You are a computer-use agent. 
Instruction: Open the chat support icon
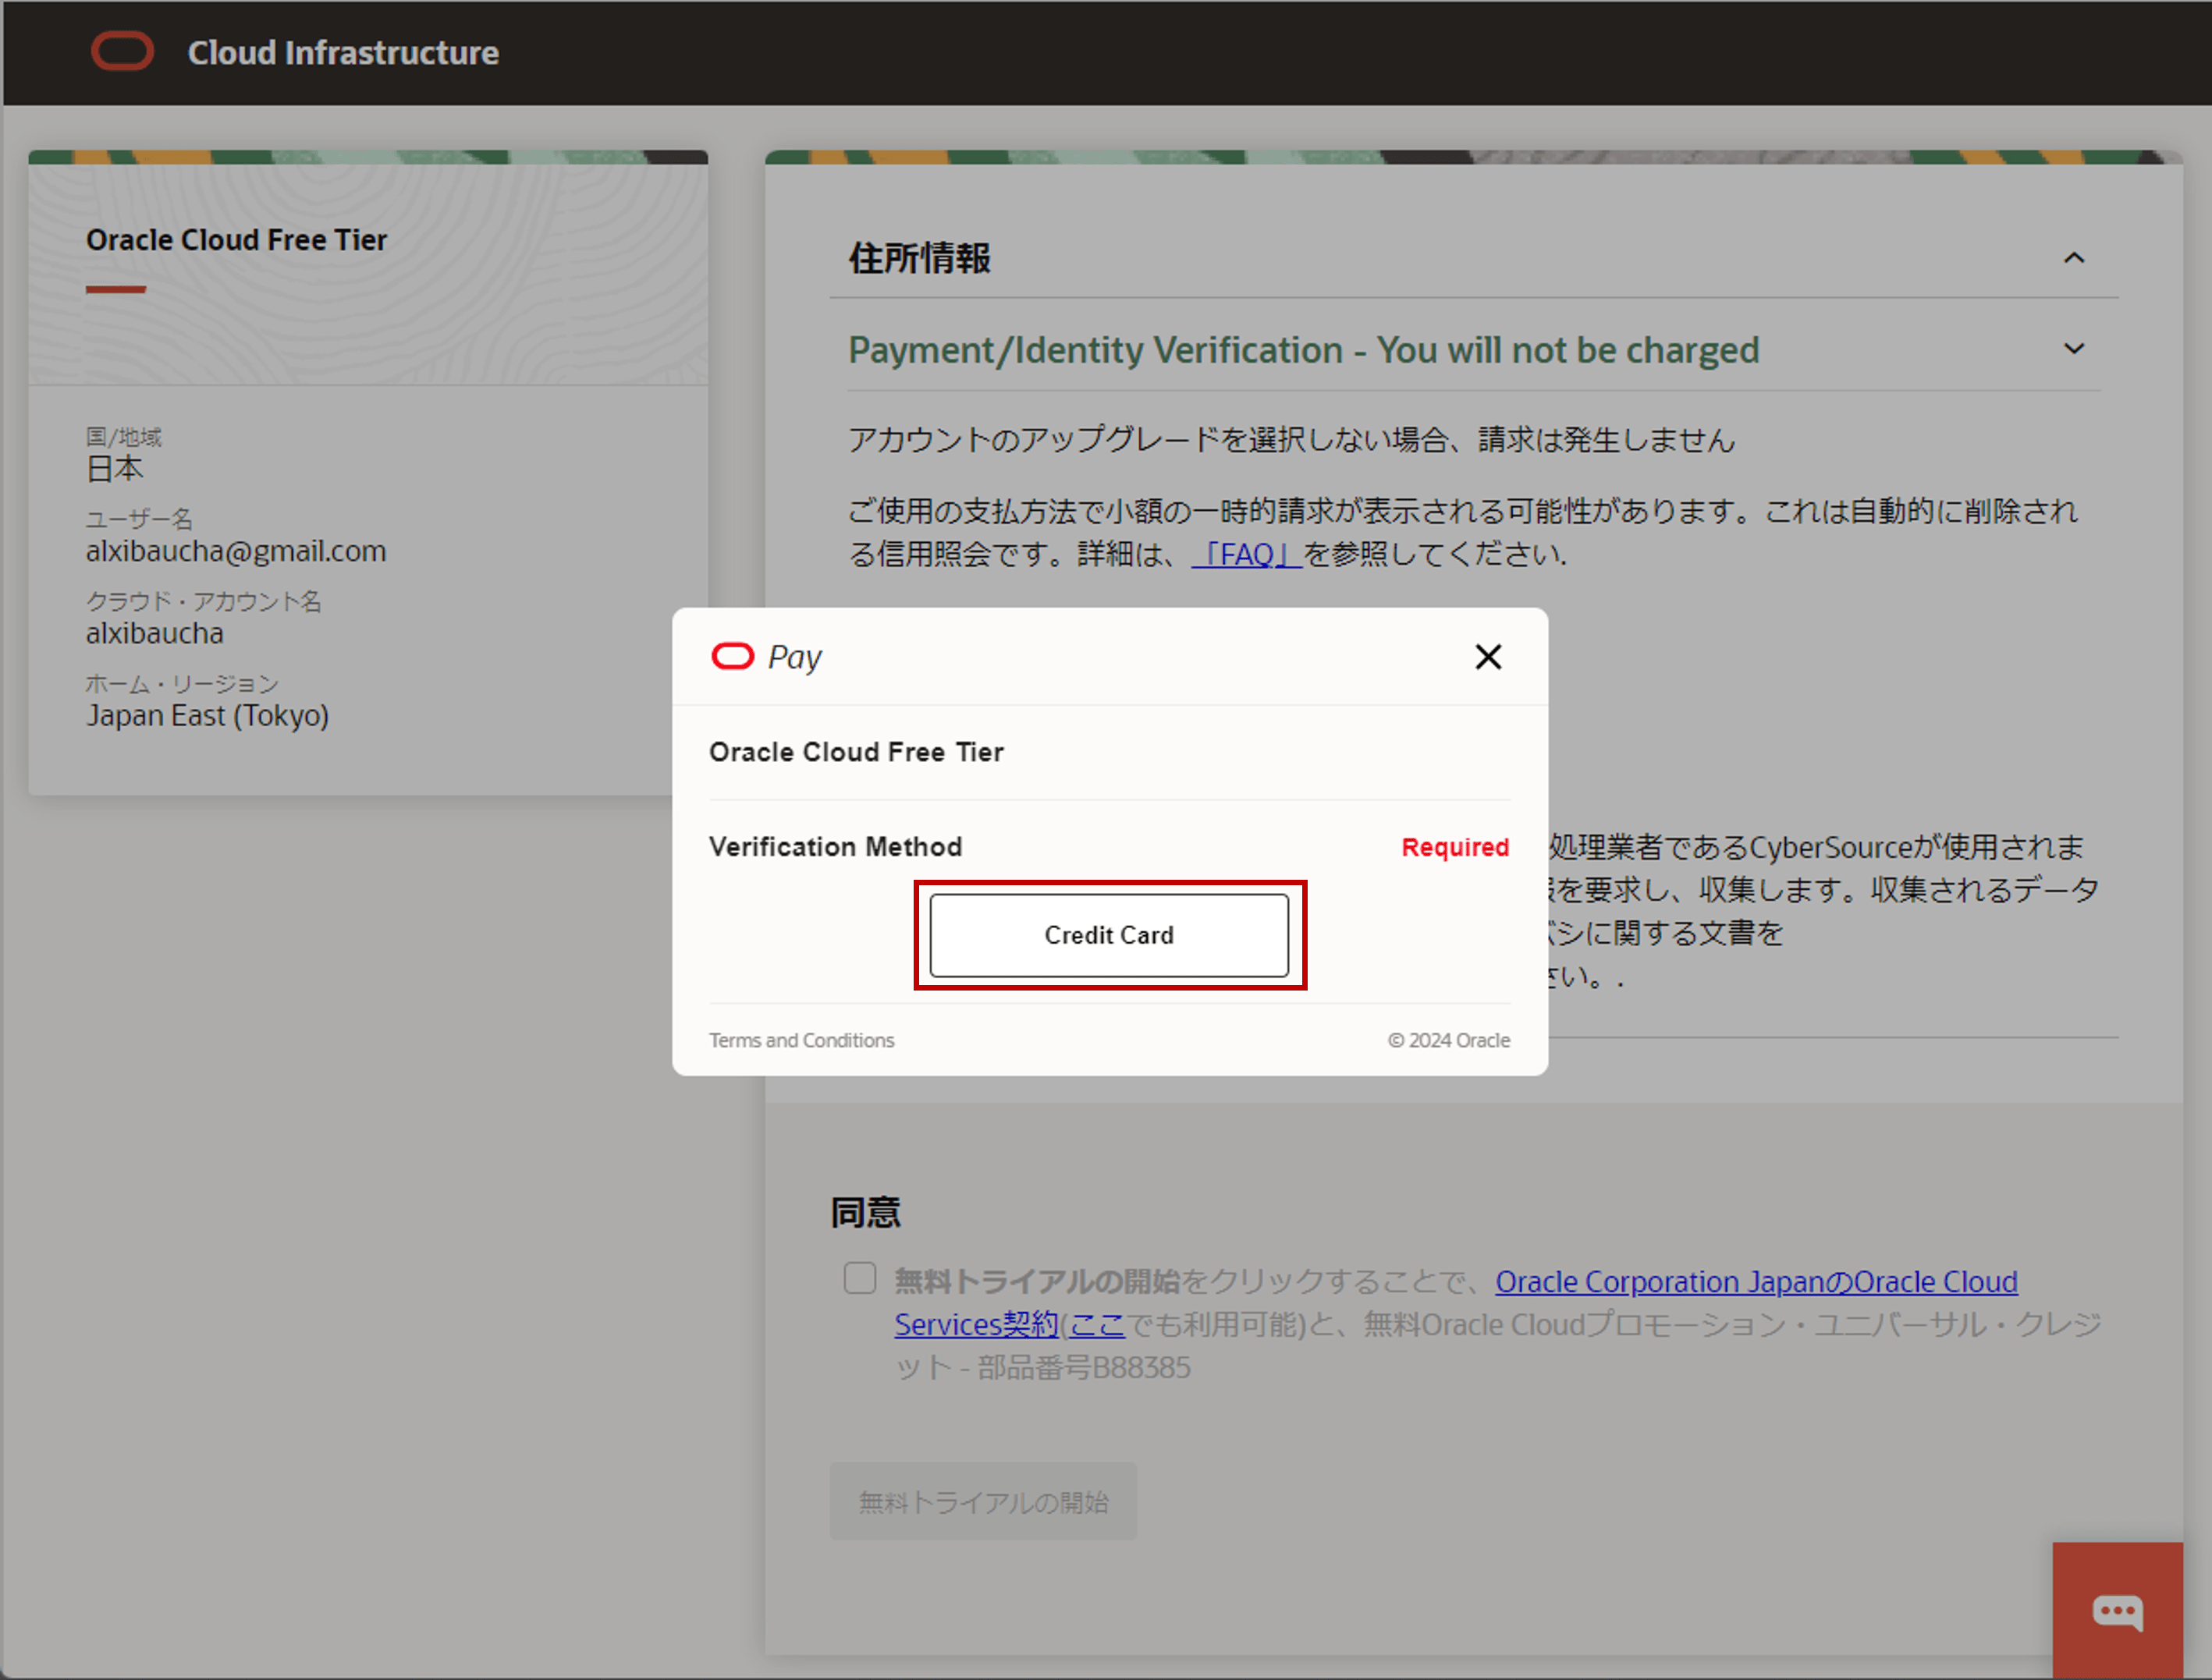coord(2117,1610)
